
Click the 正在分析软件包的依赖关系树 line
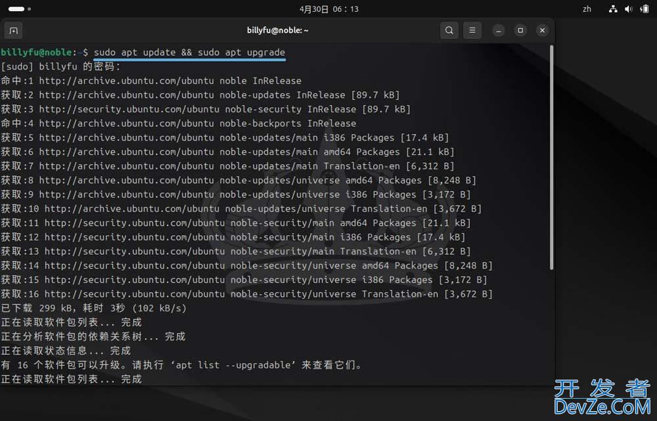point(93,337)
